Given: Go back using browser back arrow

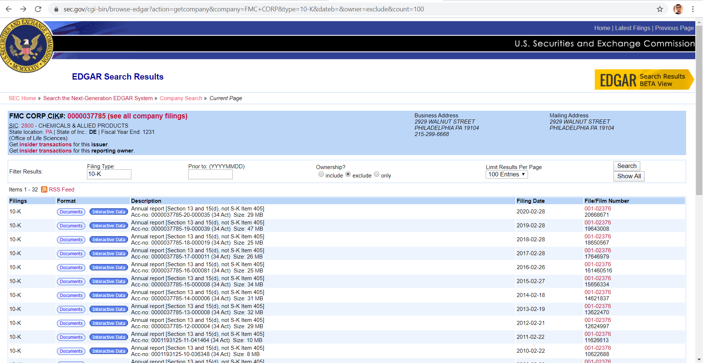Looking at the screenshot, I should click(x=9, y=9).
